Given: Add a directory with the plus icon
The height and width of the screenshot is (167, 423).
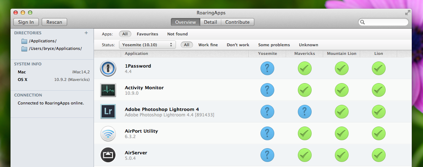Looking at the screenshot, I should 86,33.
